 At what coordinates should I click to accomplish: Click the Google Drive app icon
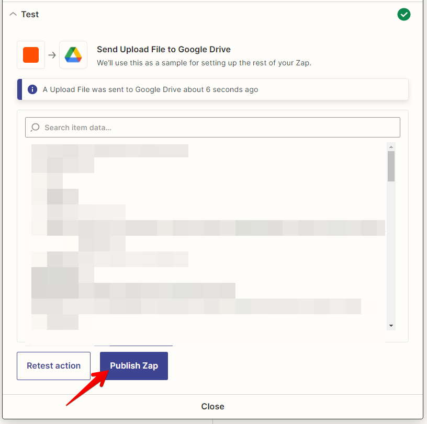73,54
